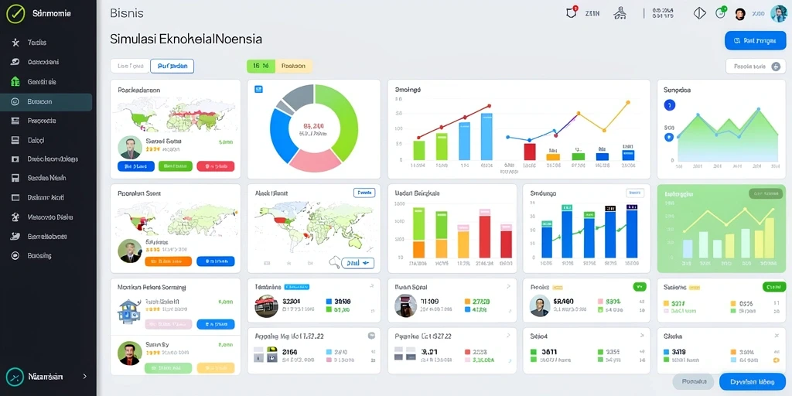
Task: Open the highlighted sidebar menu item
Action: [46, 101]
